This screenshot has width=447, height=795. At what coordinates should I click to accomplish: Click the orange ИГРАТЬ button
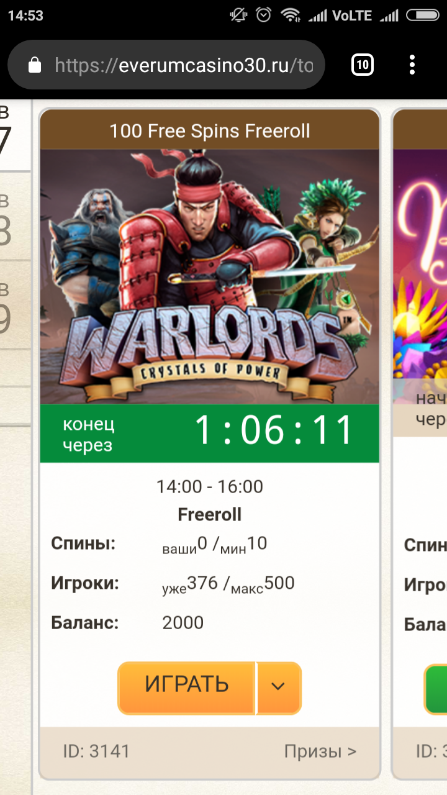coord(187,687)
